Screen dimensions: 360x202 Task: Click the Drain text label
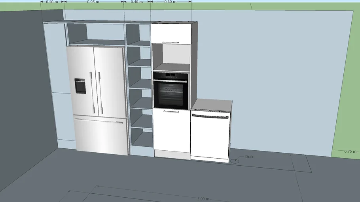point(250,157)
